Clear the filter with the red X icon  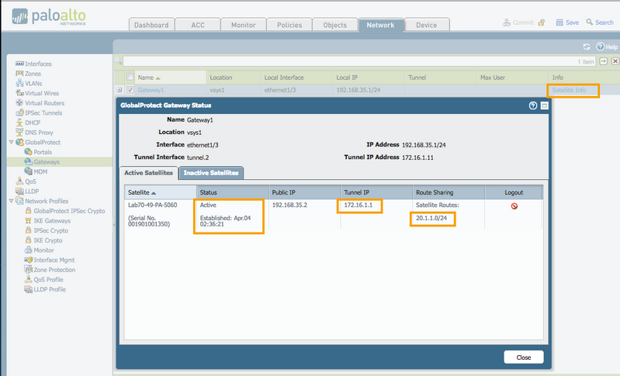[x=615, y=61]
